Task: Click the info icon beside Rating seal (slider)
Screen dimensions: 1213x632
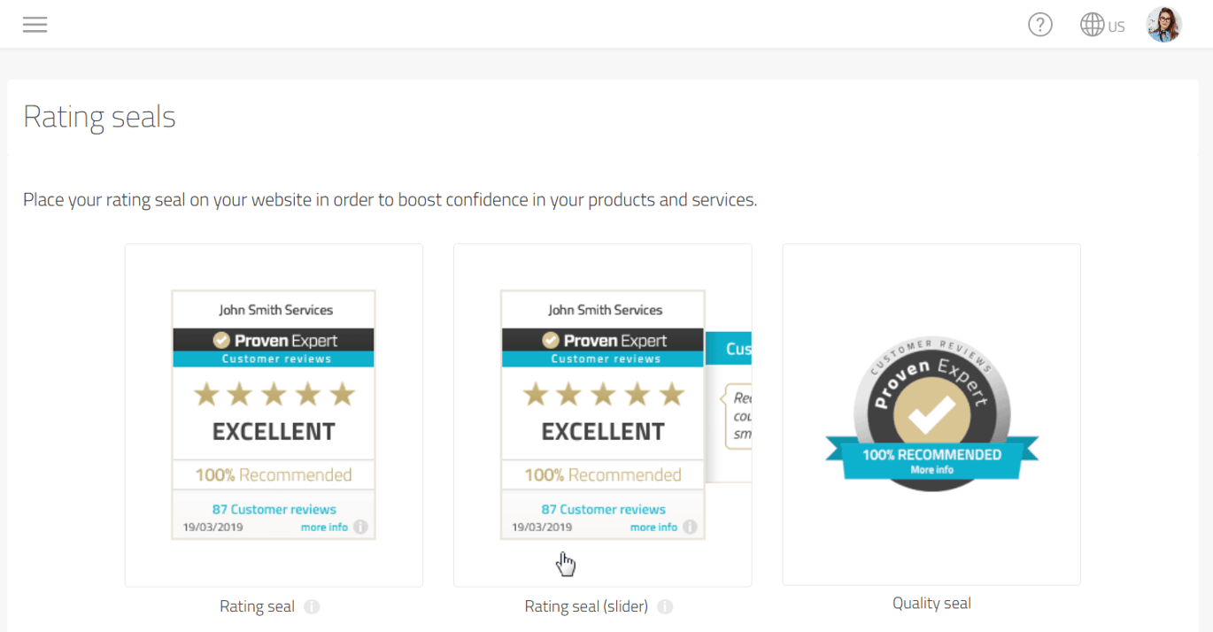Action: point(665,606)
